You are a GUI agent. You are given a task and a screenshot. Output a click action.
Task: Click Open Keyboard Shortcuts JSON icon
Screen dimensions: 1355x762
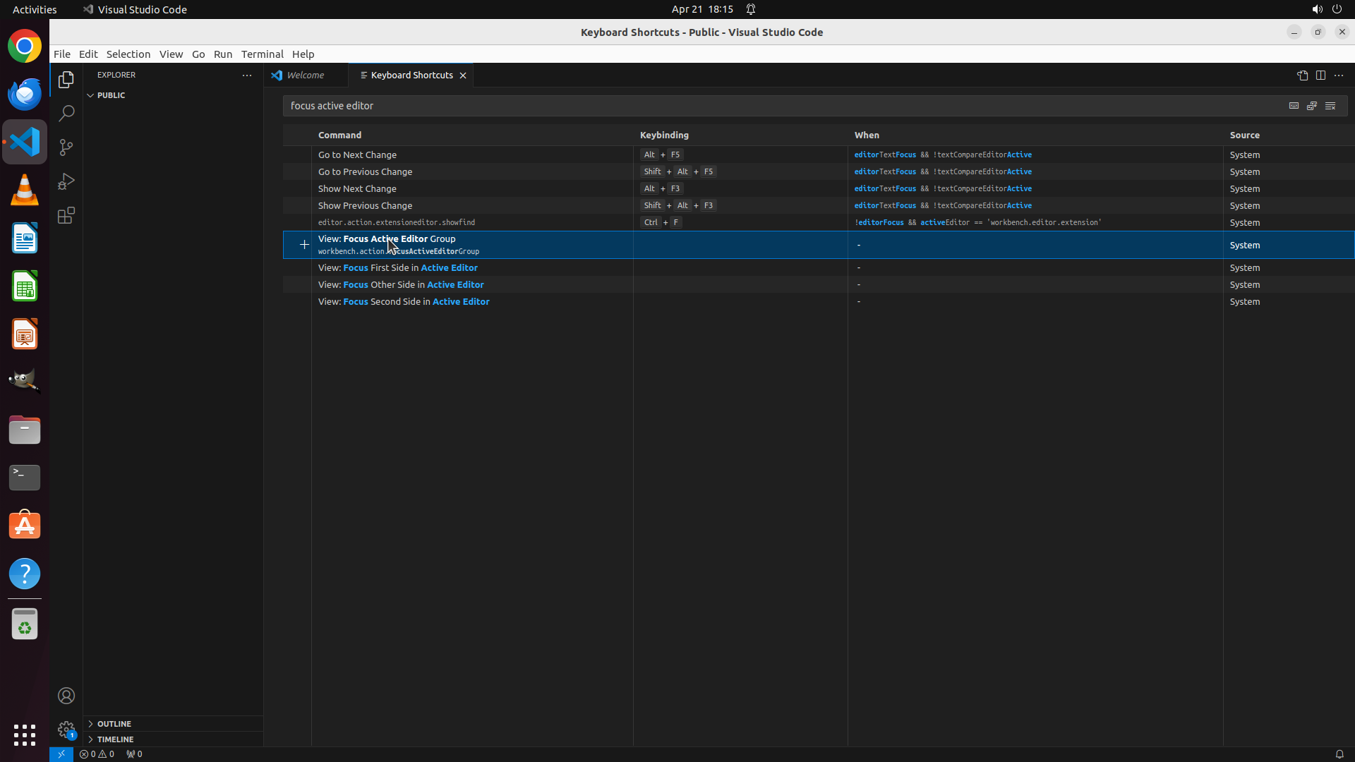pyautogui.click(x=1302, y=75)
